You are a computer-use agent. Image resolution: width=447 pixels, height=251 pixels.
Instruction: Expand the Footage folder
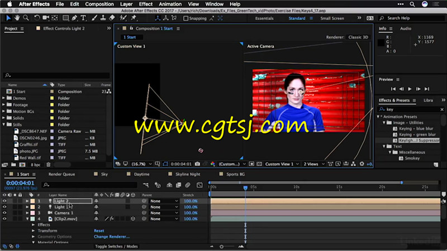pos(4,105)
